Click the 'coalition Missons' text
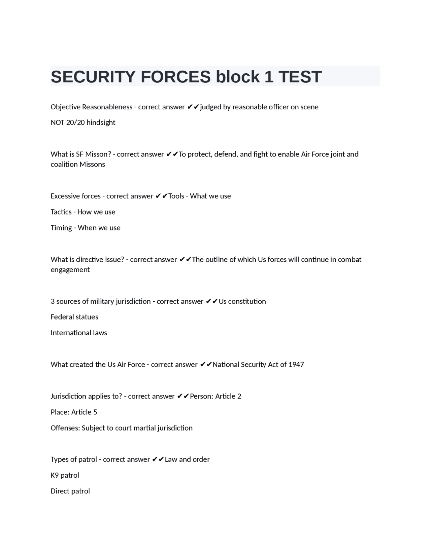Image resolution: width=431 pixels, height=557 pixels. [x=78, y=164]
